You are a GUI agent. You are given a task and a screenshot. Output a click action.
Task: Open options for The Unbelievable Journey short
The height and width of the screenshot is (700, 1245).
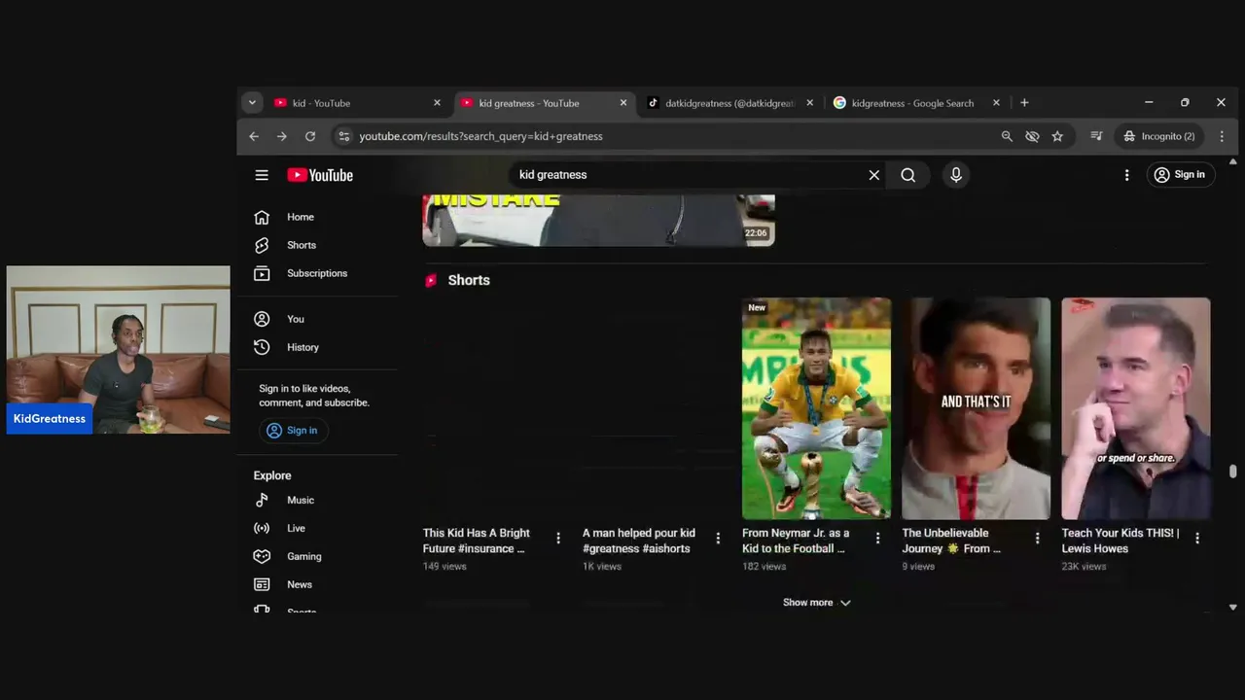click(1037, 538)
